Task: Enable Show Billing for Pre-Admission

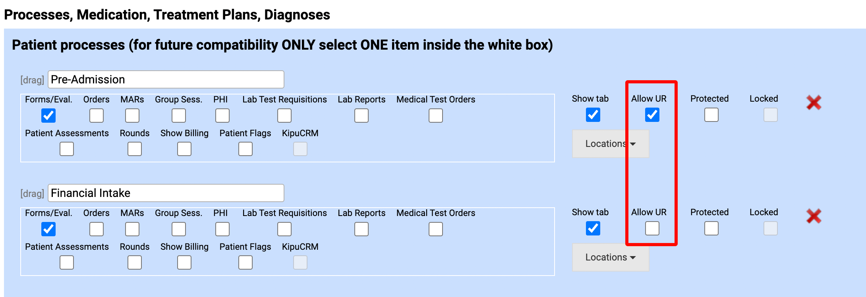Action: tap(184, 149)
